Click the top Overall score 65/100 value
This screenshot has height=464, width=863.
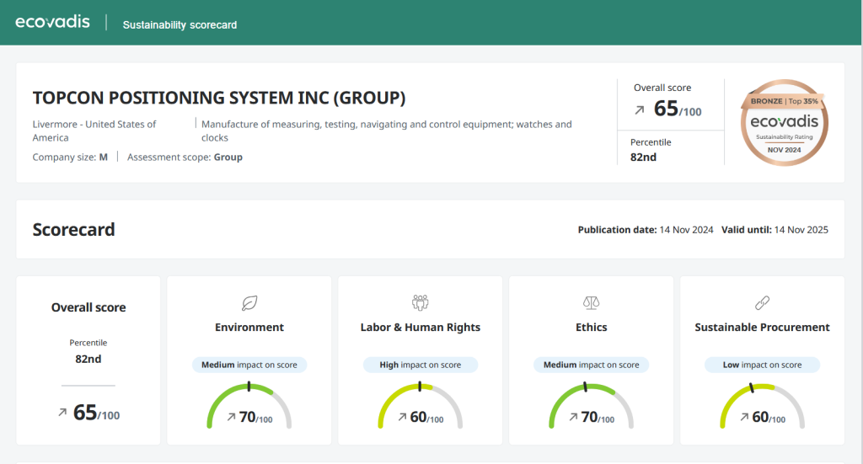pos(678,109)
